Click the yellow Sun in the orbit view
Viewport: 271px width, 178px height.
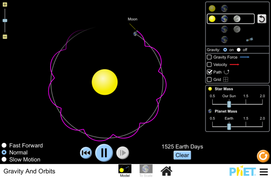[x=105, y=82]
